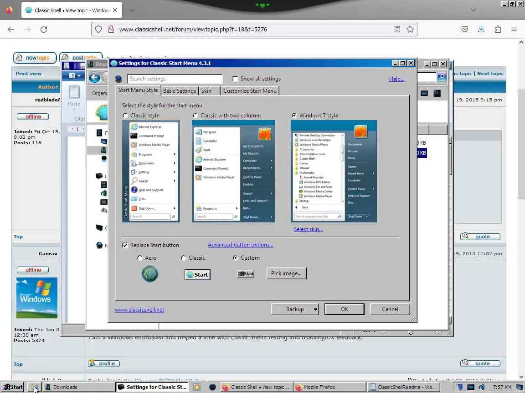Expand Firefox list all tabs chevron
525x393 pixels.
click(474, 10)
